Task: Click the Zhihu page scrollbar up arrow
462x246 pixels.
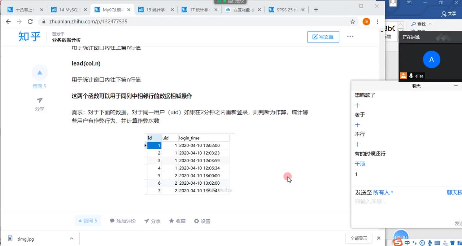Action: coord(382,31)
